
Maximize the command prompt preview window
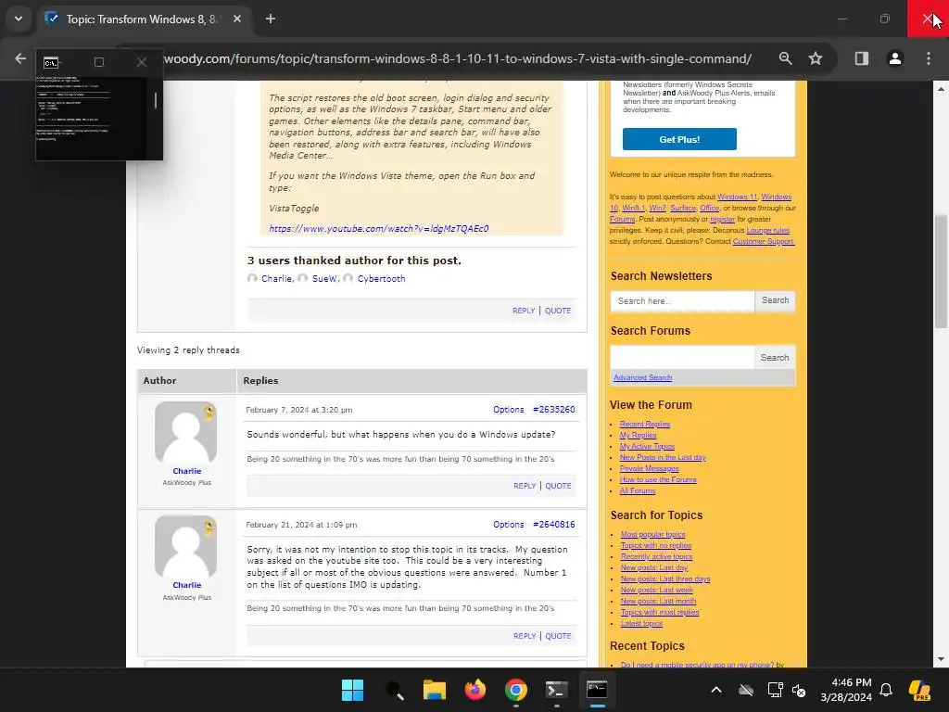click(99, 62)
